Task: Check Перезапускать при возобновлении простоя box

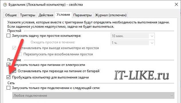Action: tap(20, 54)
